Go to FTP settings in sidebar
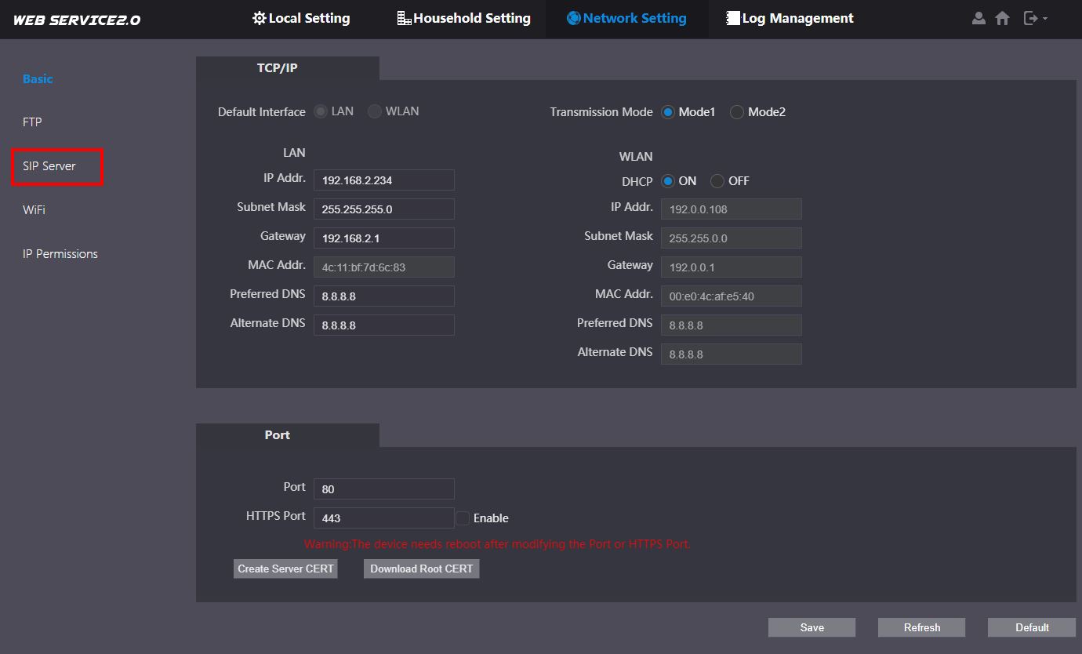Screen dimensions: 1082x654 coord(32,122)
